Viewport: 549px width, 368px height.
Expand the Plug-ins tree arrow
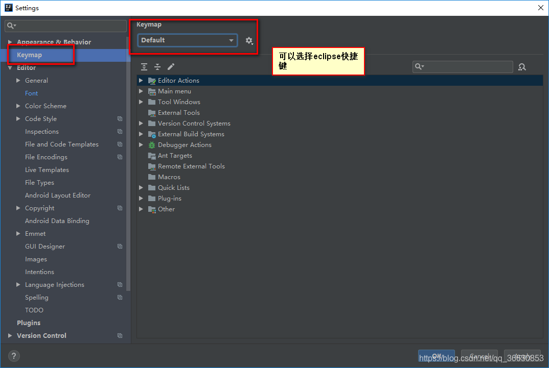[x=141, y=199]
